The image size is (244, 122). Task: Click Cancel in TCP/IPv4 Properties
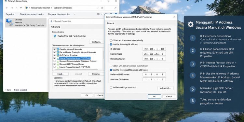tap(169, 97)
